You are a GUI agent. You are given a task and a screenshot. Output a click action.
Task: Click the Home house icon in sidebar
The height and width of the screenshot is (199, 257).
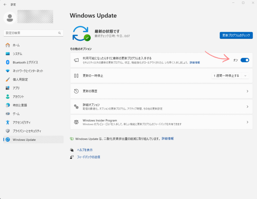[x=8, y=45]
